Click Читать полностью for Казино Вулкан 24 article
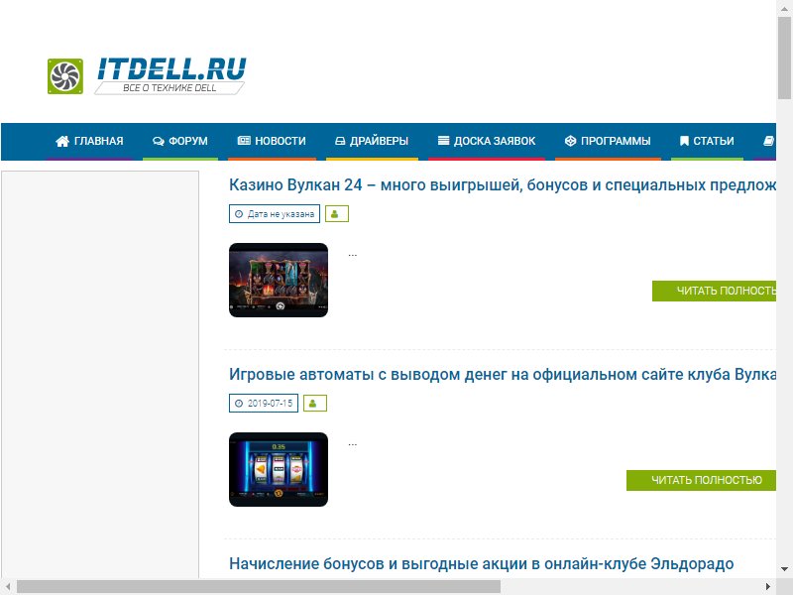The height and width of the screenshot is (595, 793). [x=714, y=291]
